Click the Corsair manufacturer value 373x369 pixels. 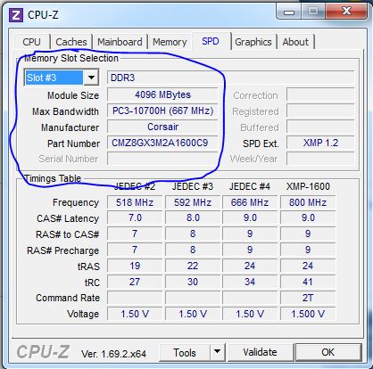tap(162, 127)
